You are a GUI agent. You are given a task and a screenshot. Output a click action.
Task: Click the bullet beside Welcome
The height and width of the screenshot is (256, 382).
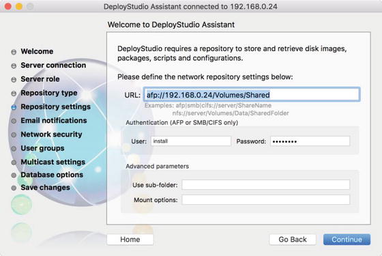click(14, 52)
